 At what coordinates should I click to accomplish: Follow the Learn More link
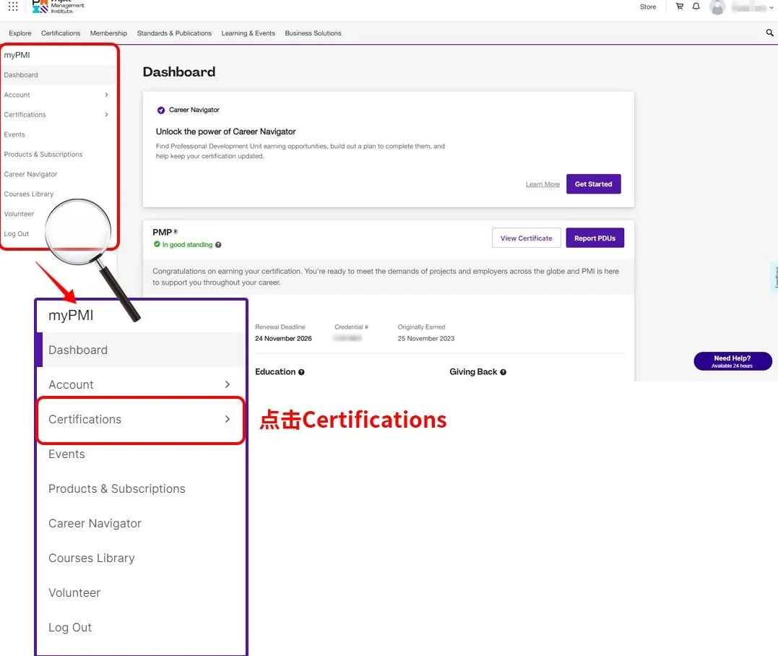tap(543, 184)
